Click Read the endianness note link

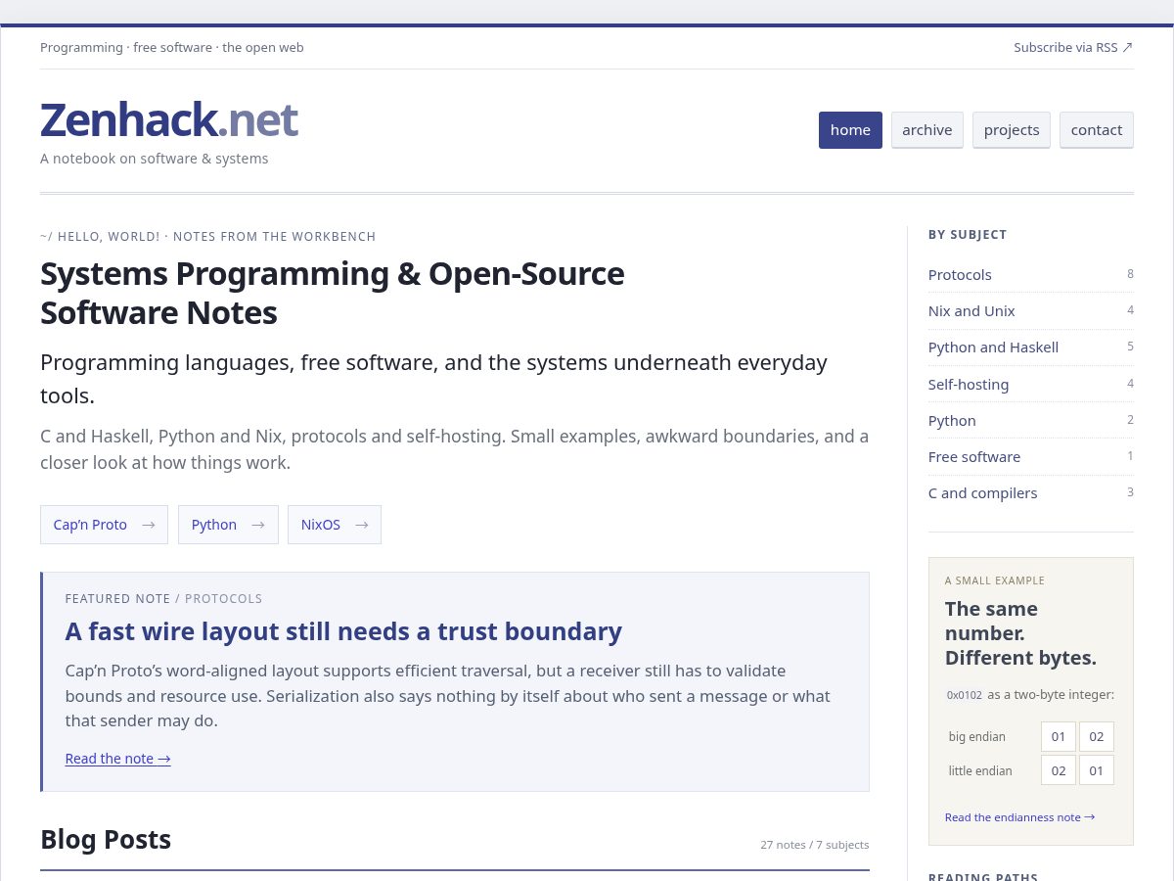click(x=1019, y=817)
